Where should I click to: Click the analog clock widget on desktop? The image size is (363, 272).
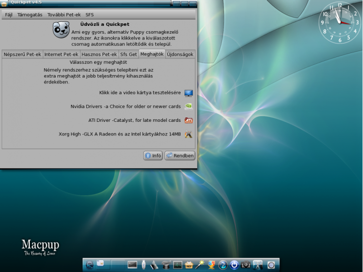pyautogui.click(x=340, y=22)
